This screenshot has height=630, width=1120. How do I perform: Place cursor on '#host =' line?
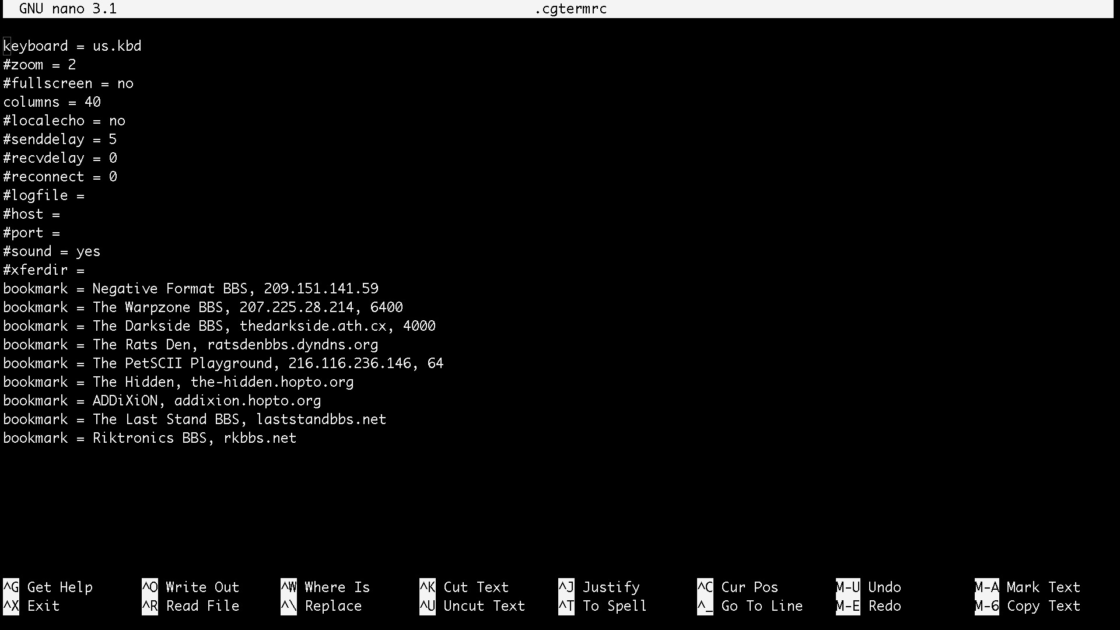coord(32,214)
